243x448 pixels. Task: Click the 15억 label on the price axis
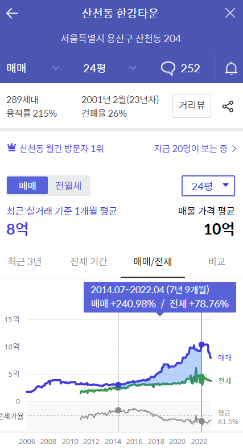tap(12, 319)
